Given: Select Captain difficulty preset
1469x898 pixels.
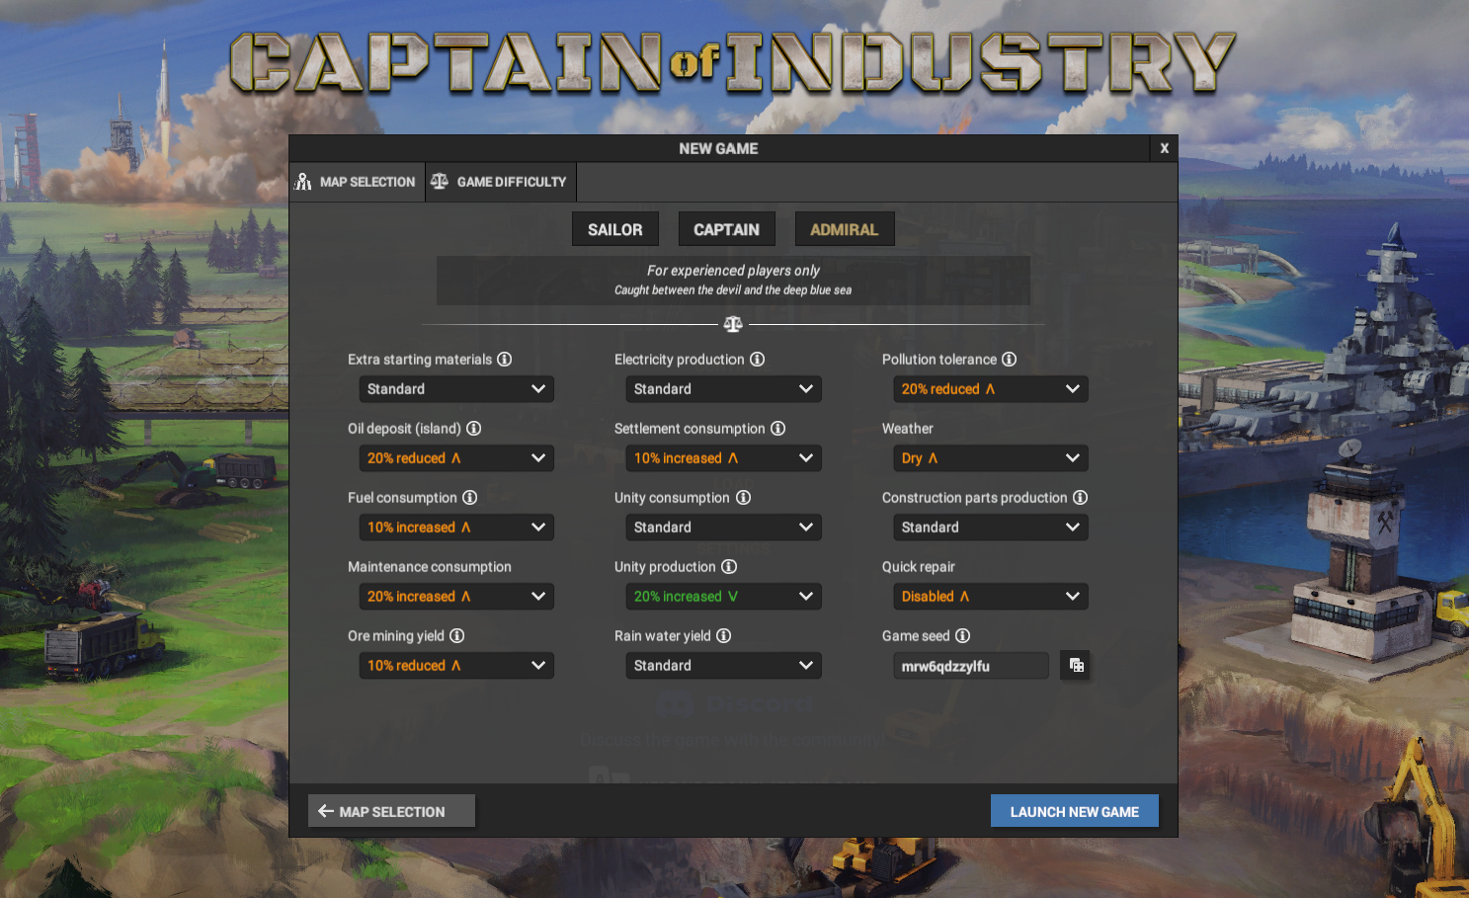Looking at the screenshot, I should (x=726, y=229).
